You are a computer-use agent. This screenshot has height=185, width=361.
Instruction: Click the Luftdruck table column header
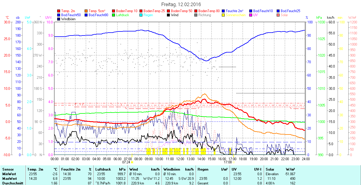tap(103, 169)
